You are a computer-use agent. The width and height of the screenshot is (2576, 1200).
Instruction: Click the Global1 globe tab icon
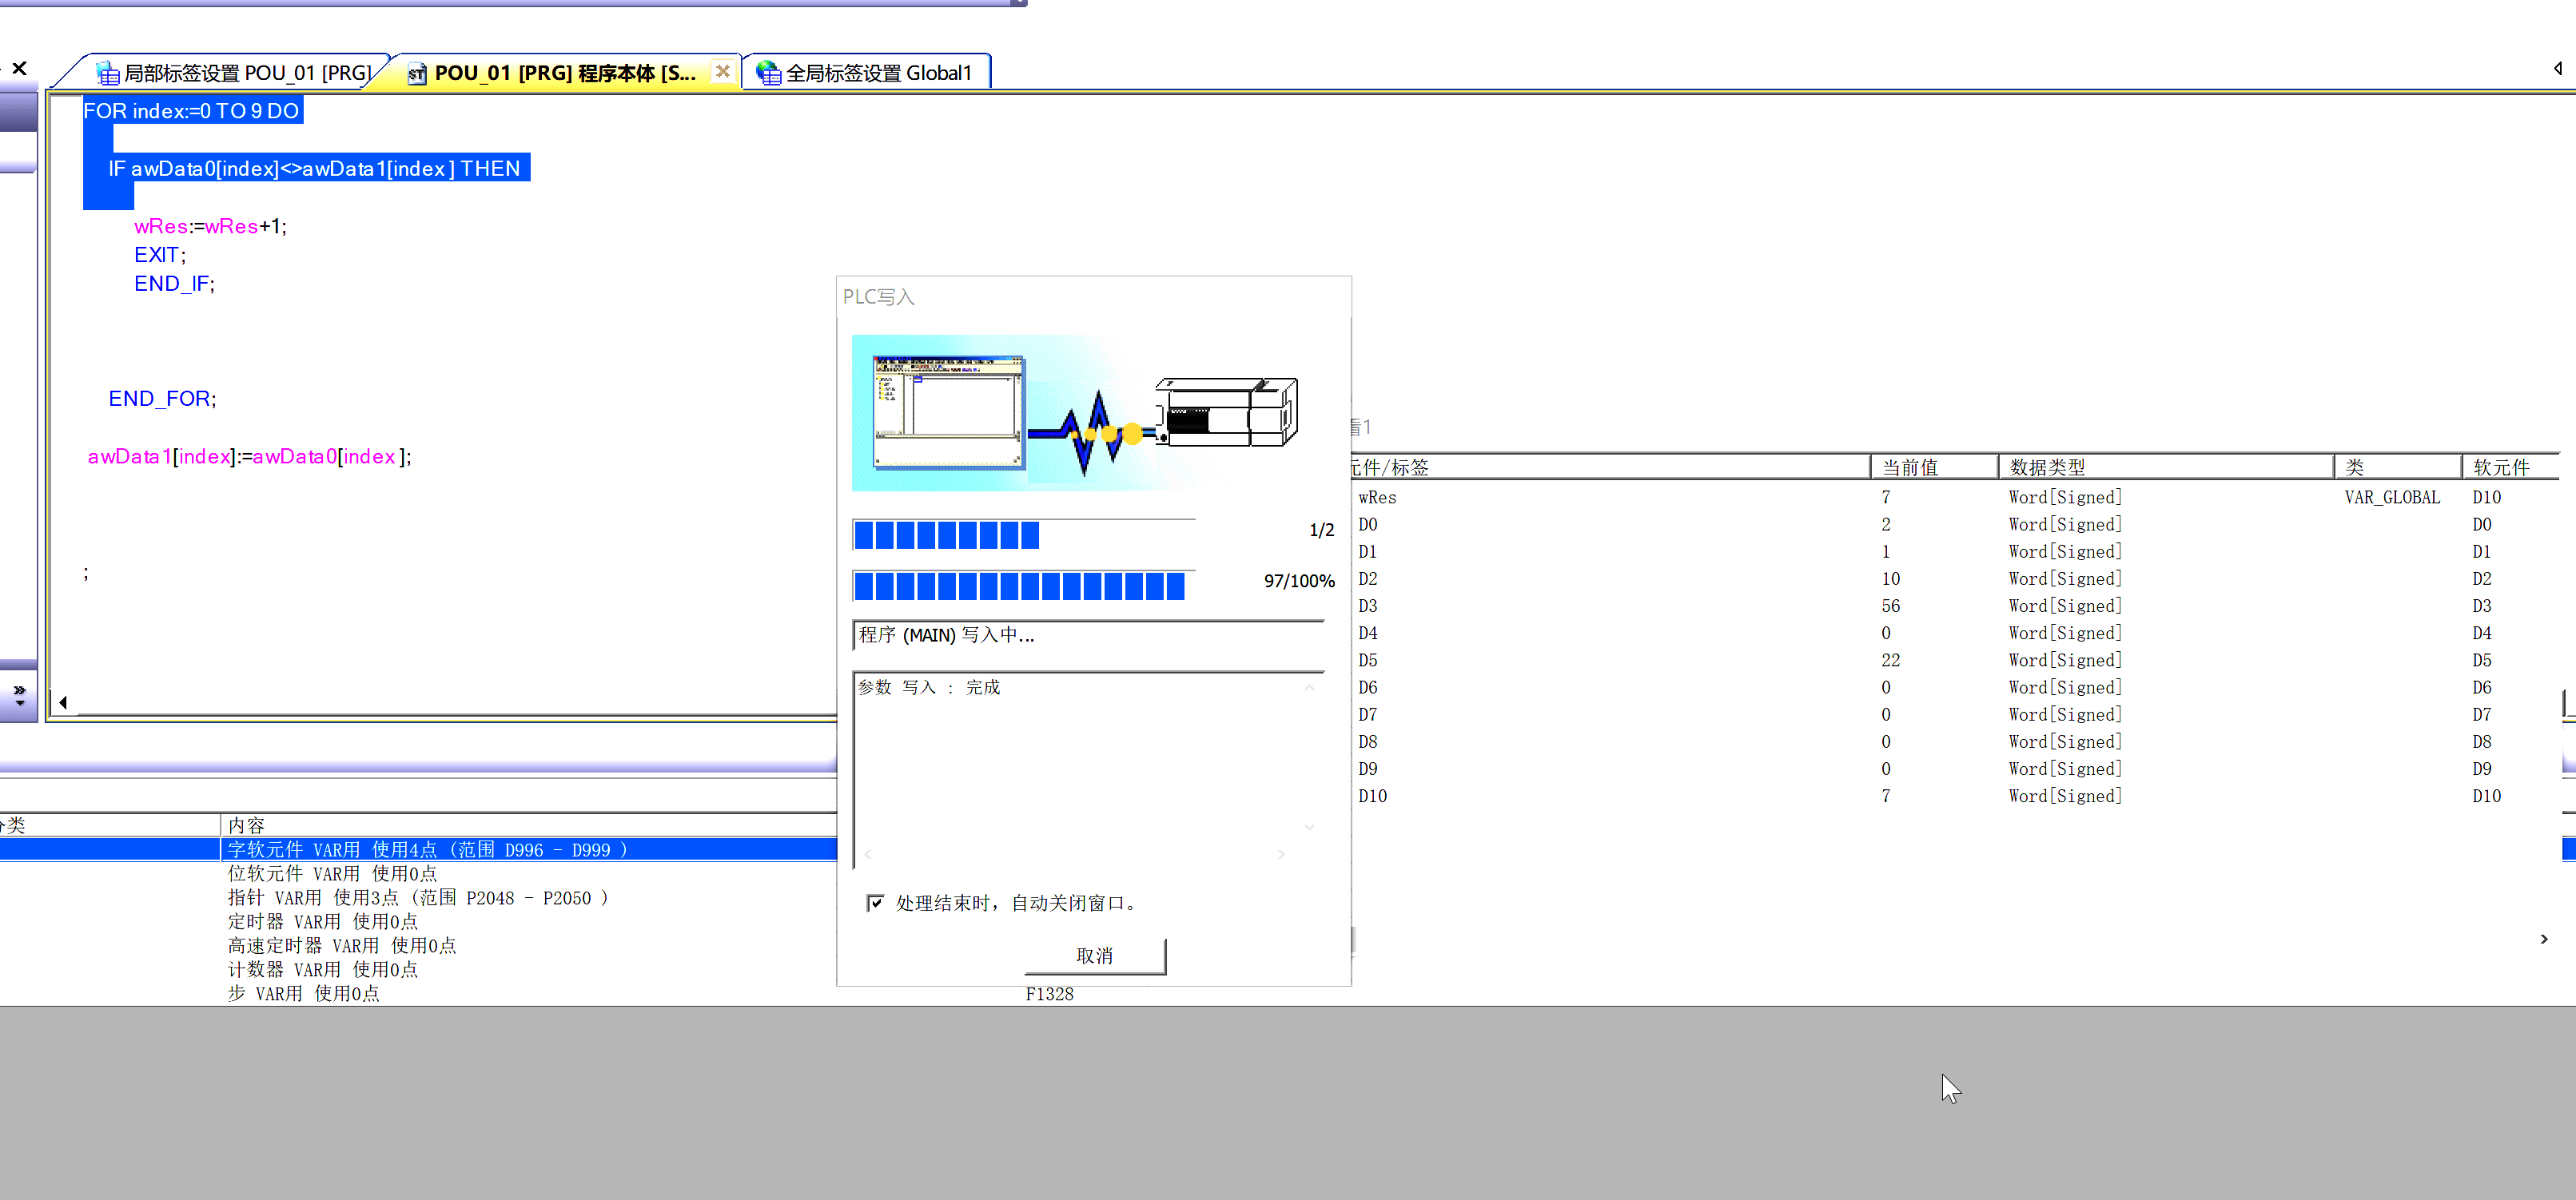(x=768, y=73)
